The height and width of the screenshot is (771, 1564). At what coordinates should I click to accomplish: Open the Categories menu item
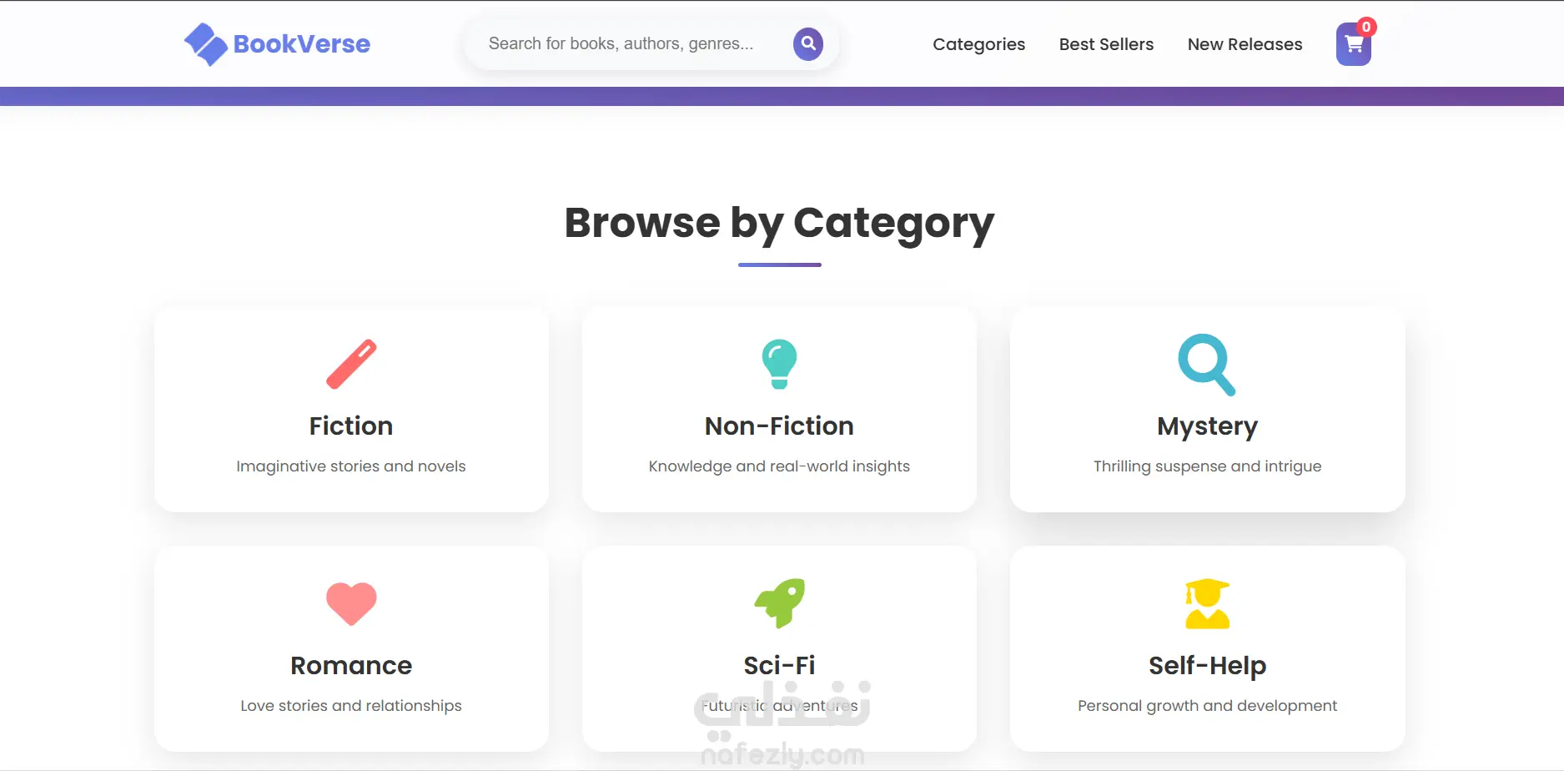pos(978,44)
